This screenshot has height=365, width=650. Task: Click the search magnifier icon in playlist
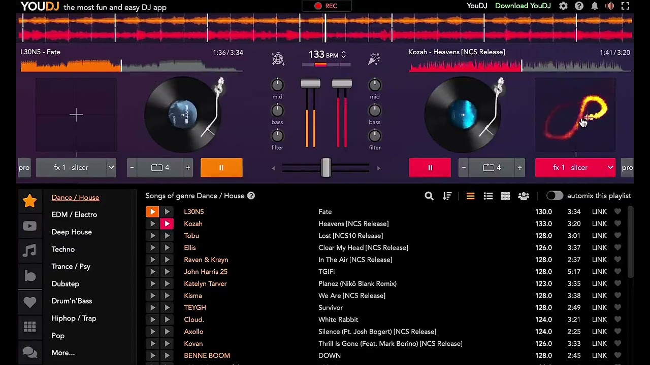click(x=429, y=196)
